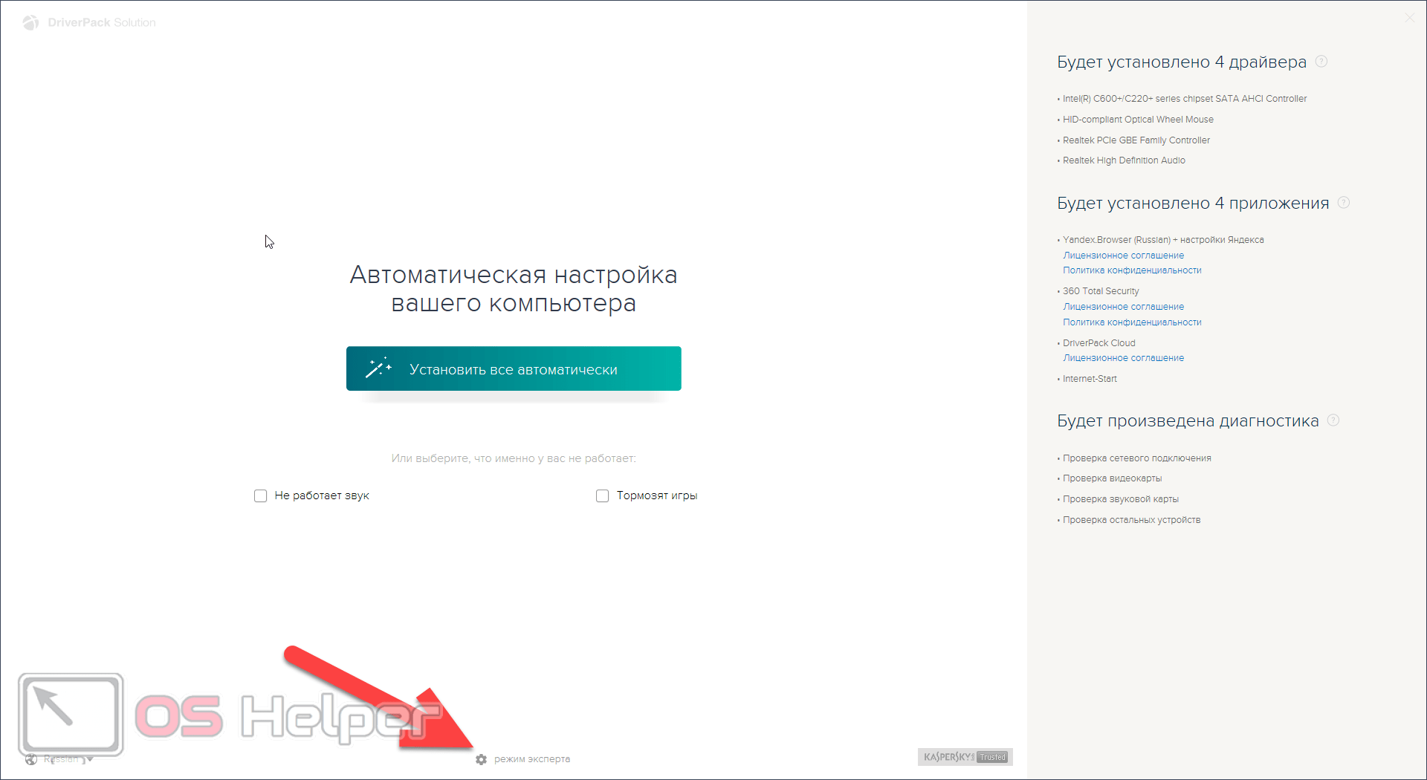1427x780 pixels.
Task: Open DriverPack Cloud license agreement link
Action: (x=1123, y=358)
